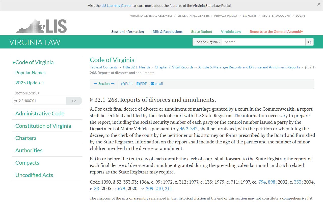
Task: Go to Article 5 Marriage Records breadcrumb
Action: tap(249, 67)
